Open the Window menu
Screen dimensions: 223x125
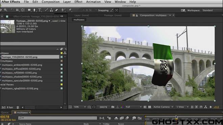[120, 2]
